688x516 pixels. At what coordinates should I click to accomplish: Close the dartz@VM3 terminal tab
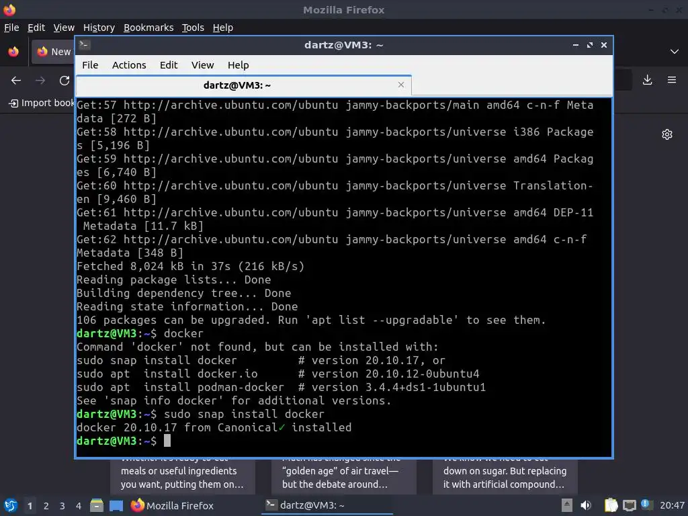tap(400, 85)
